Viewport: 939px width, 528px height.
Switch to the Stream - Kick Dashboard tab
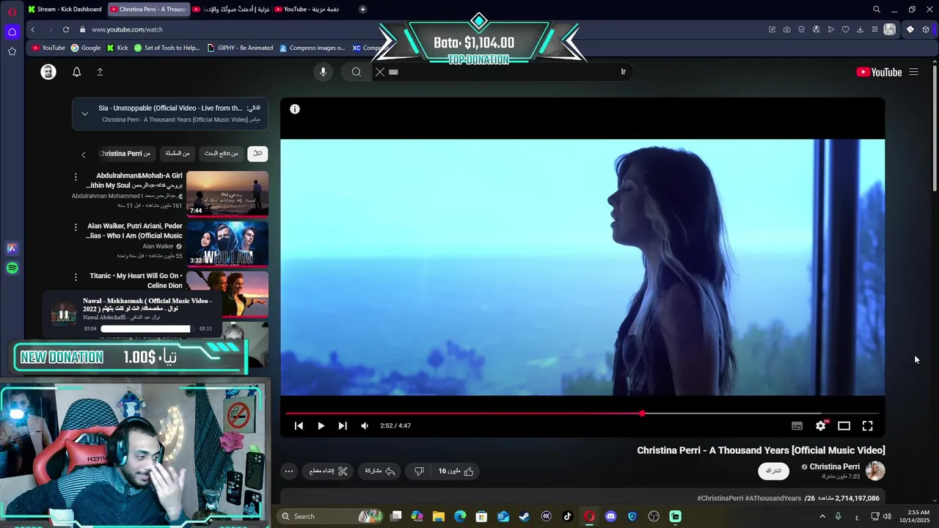65,9
